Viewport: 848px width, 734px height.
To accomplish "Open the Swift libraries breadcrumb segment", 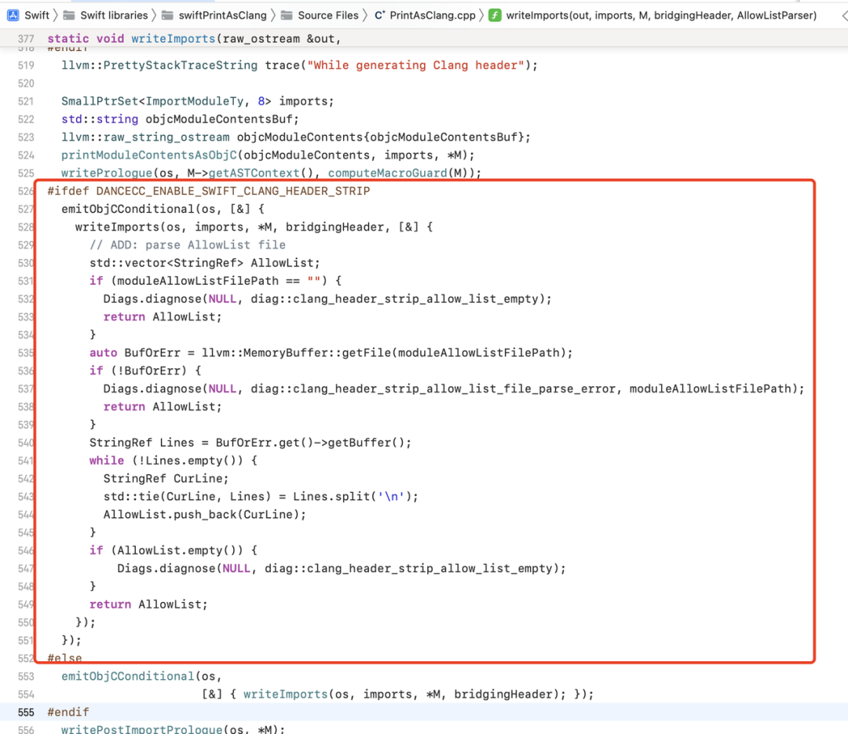I will coord(113,15).
